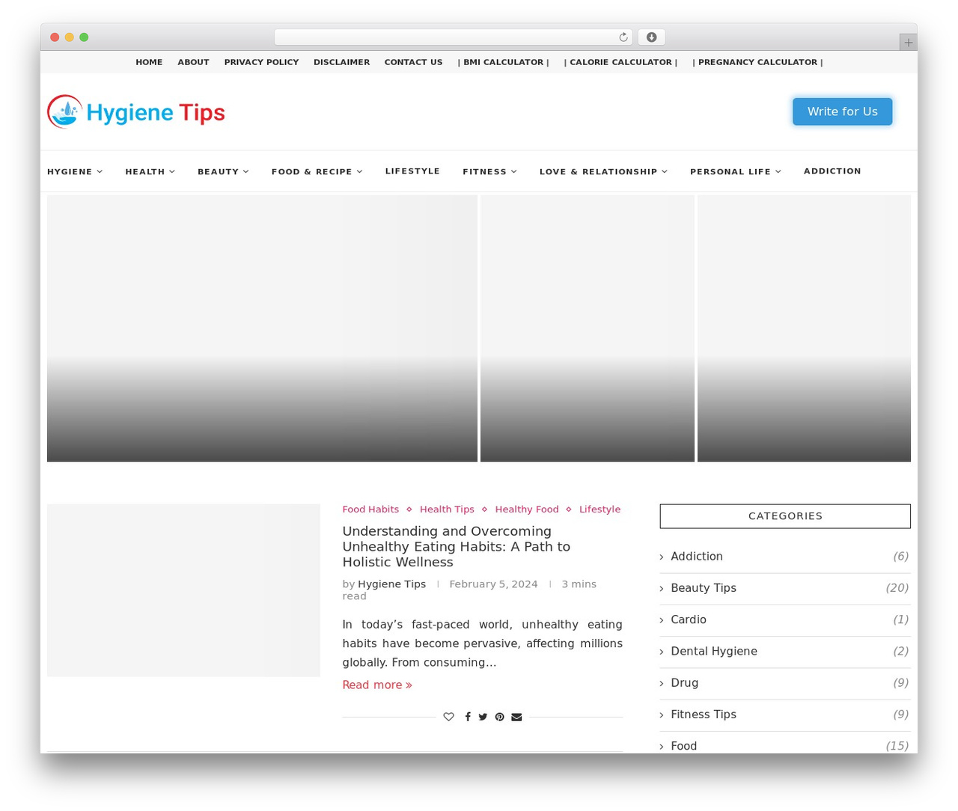The height and width of the screenshot is (811, 958).
Task: Share the post on Twitter
Action: point(483,717)
